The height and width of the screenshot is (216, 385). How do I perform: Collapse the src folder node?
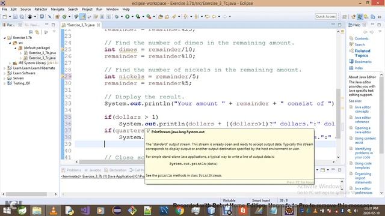pyautogui.click(x=10, y=43)
